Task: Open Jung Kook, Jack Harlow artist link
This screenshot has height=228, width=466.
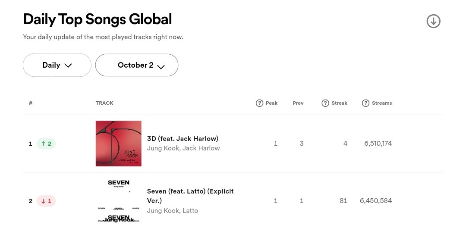Action: point(183,148)
